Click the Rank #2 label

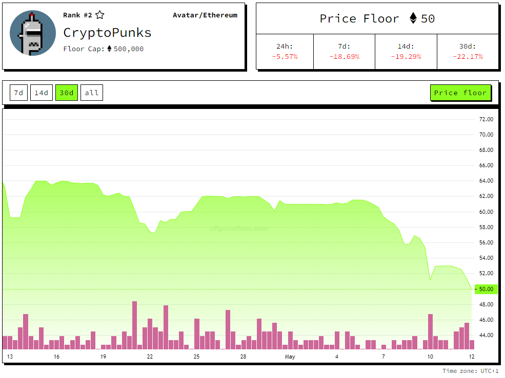point(77,15)
